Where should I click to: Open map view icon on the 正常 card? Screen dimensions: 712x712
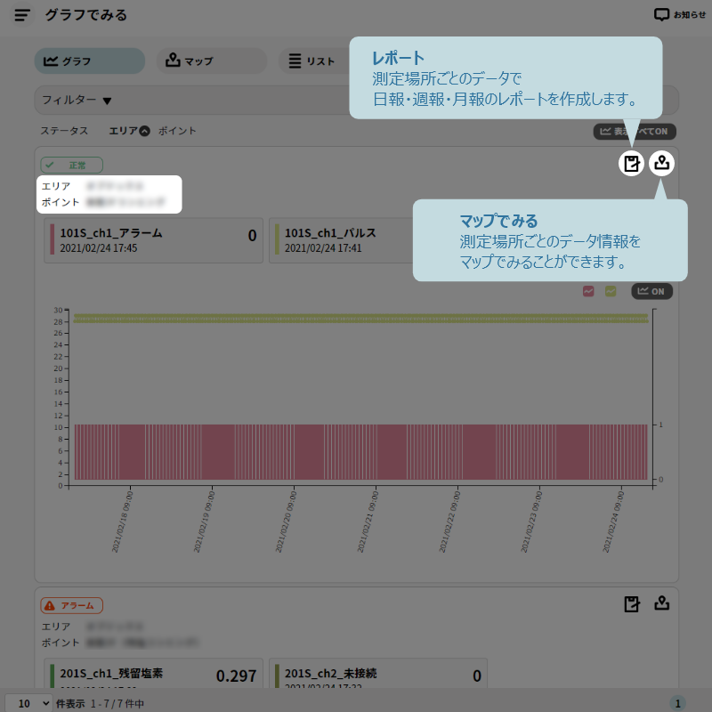(661, 163)
